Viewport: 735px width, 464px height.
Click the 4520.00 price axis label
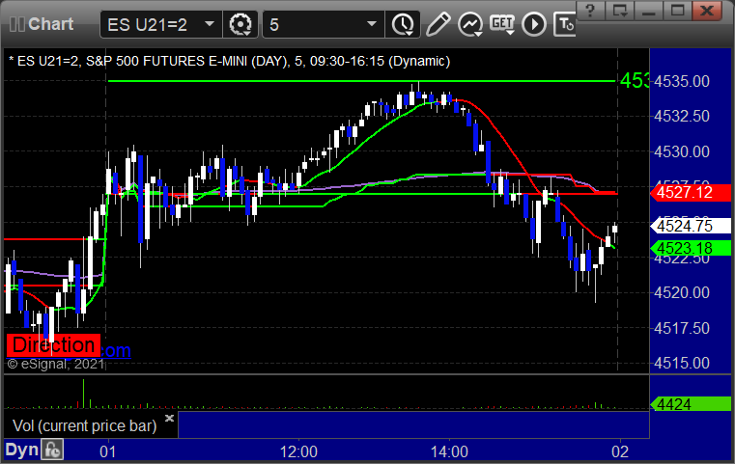pos(682,293)
